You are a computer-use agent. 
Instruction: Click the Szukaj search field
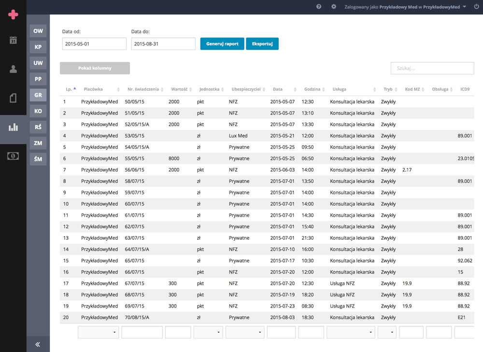(x=432, y=68)
